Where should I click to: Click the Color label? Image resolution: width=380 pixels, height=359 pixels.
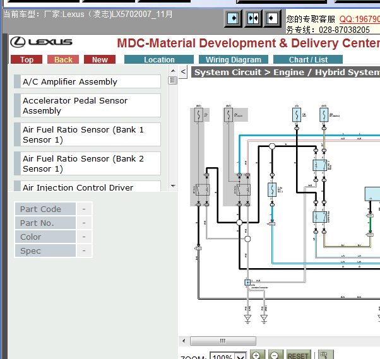click(45, 237)
